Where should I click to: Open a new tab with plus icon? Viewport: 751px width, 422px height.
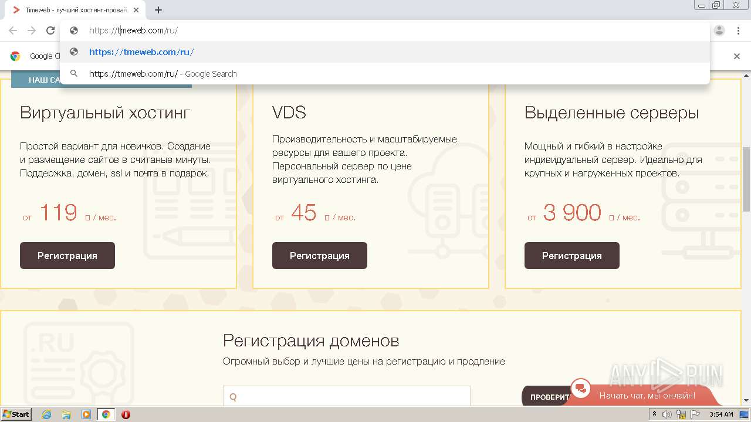coord(158,10)
